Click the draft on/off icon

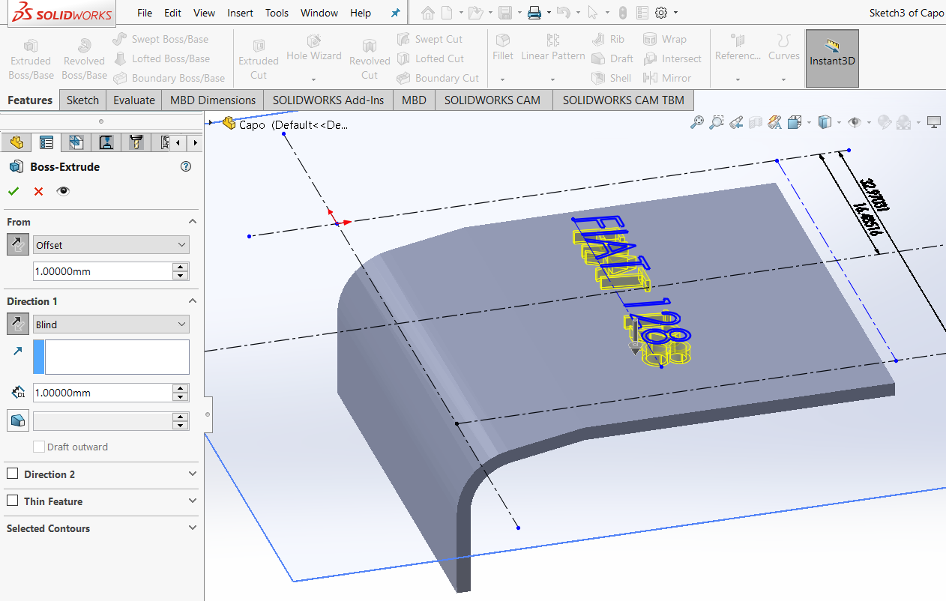pyautogui.click(x=18, y=421)
